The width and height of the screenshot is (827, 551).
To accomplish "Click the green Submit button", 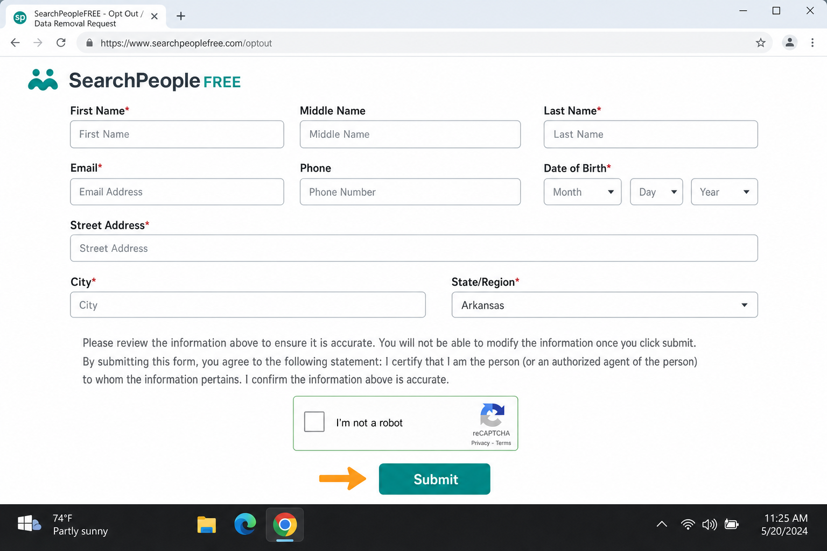I will pyautogui.click(x=434, y=479).
